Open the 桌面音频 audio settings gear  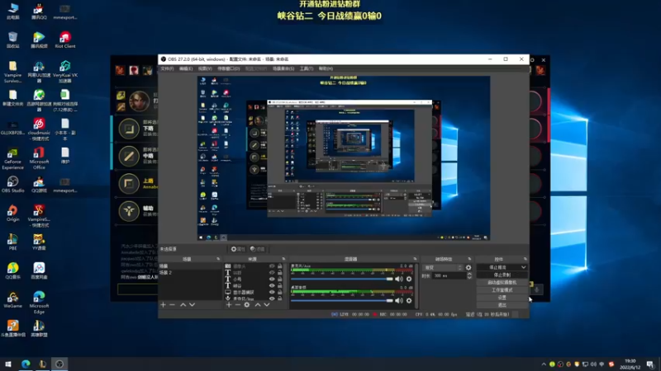(409, 300)
